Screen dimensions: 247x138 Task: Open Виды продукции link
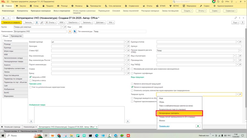tap(137, 77)
